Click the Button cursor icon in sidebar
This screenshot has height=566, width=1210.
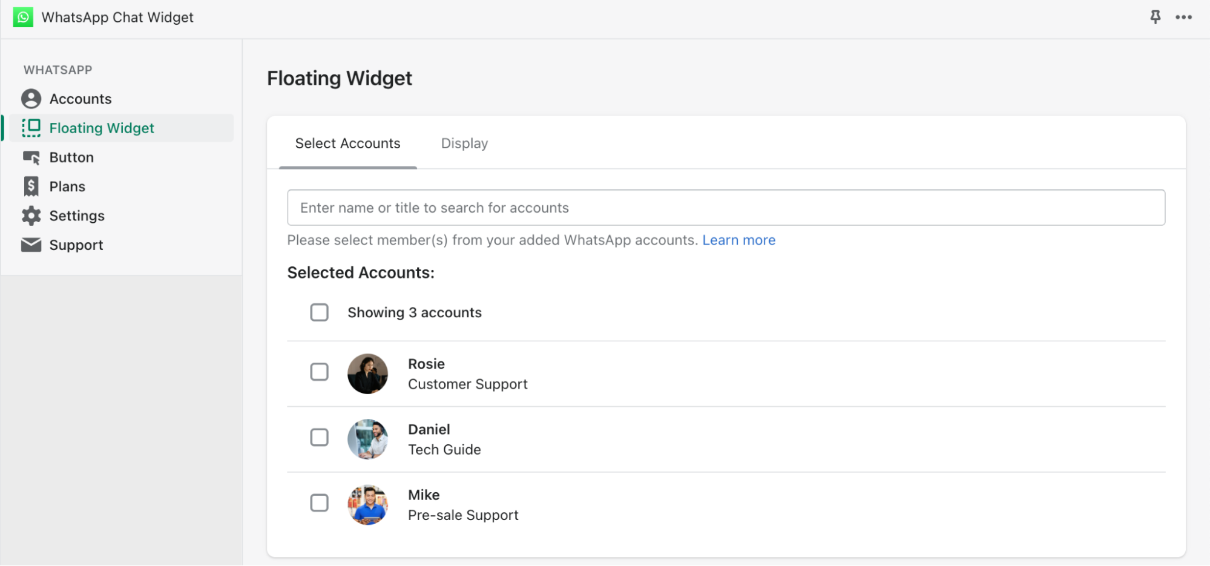pos(31,157)
